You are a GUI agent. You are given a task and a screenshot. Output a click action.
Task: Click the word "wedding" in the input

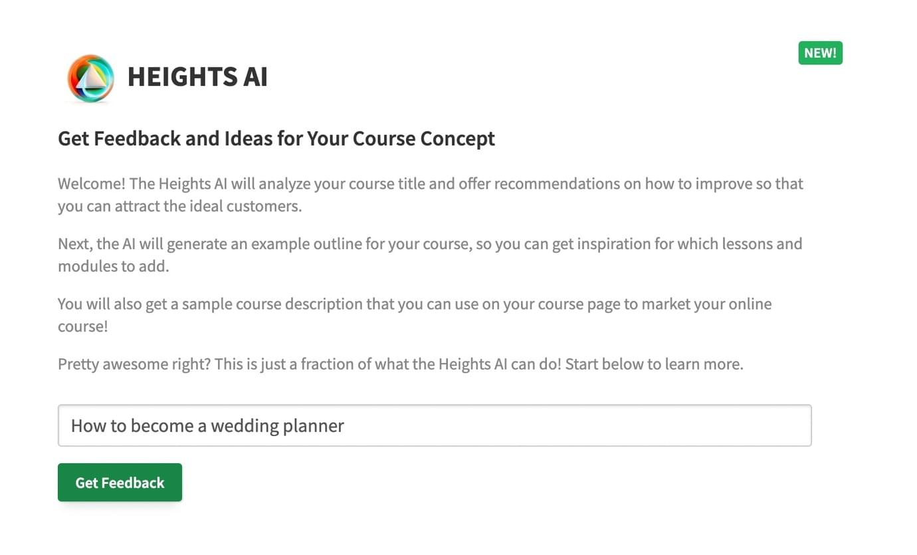click(x=243, y=426)
